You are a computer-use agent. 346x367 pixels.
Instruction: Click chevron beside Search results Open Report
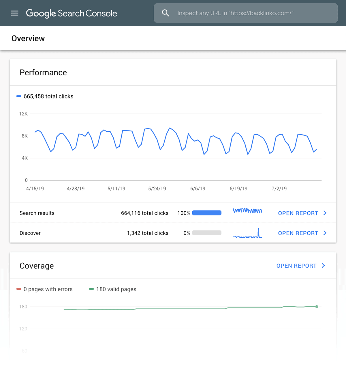tap(325, 213)
